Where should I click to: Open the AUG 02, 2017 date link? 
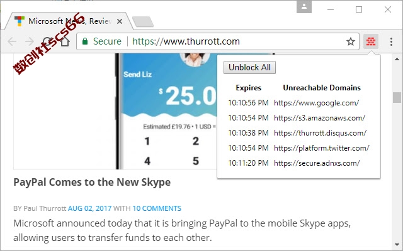click(x=89, y=208)
